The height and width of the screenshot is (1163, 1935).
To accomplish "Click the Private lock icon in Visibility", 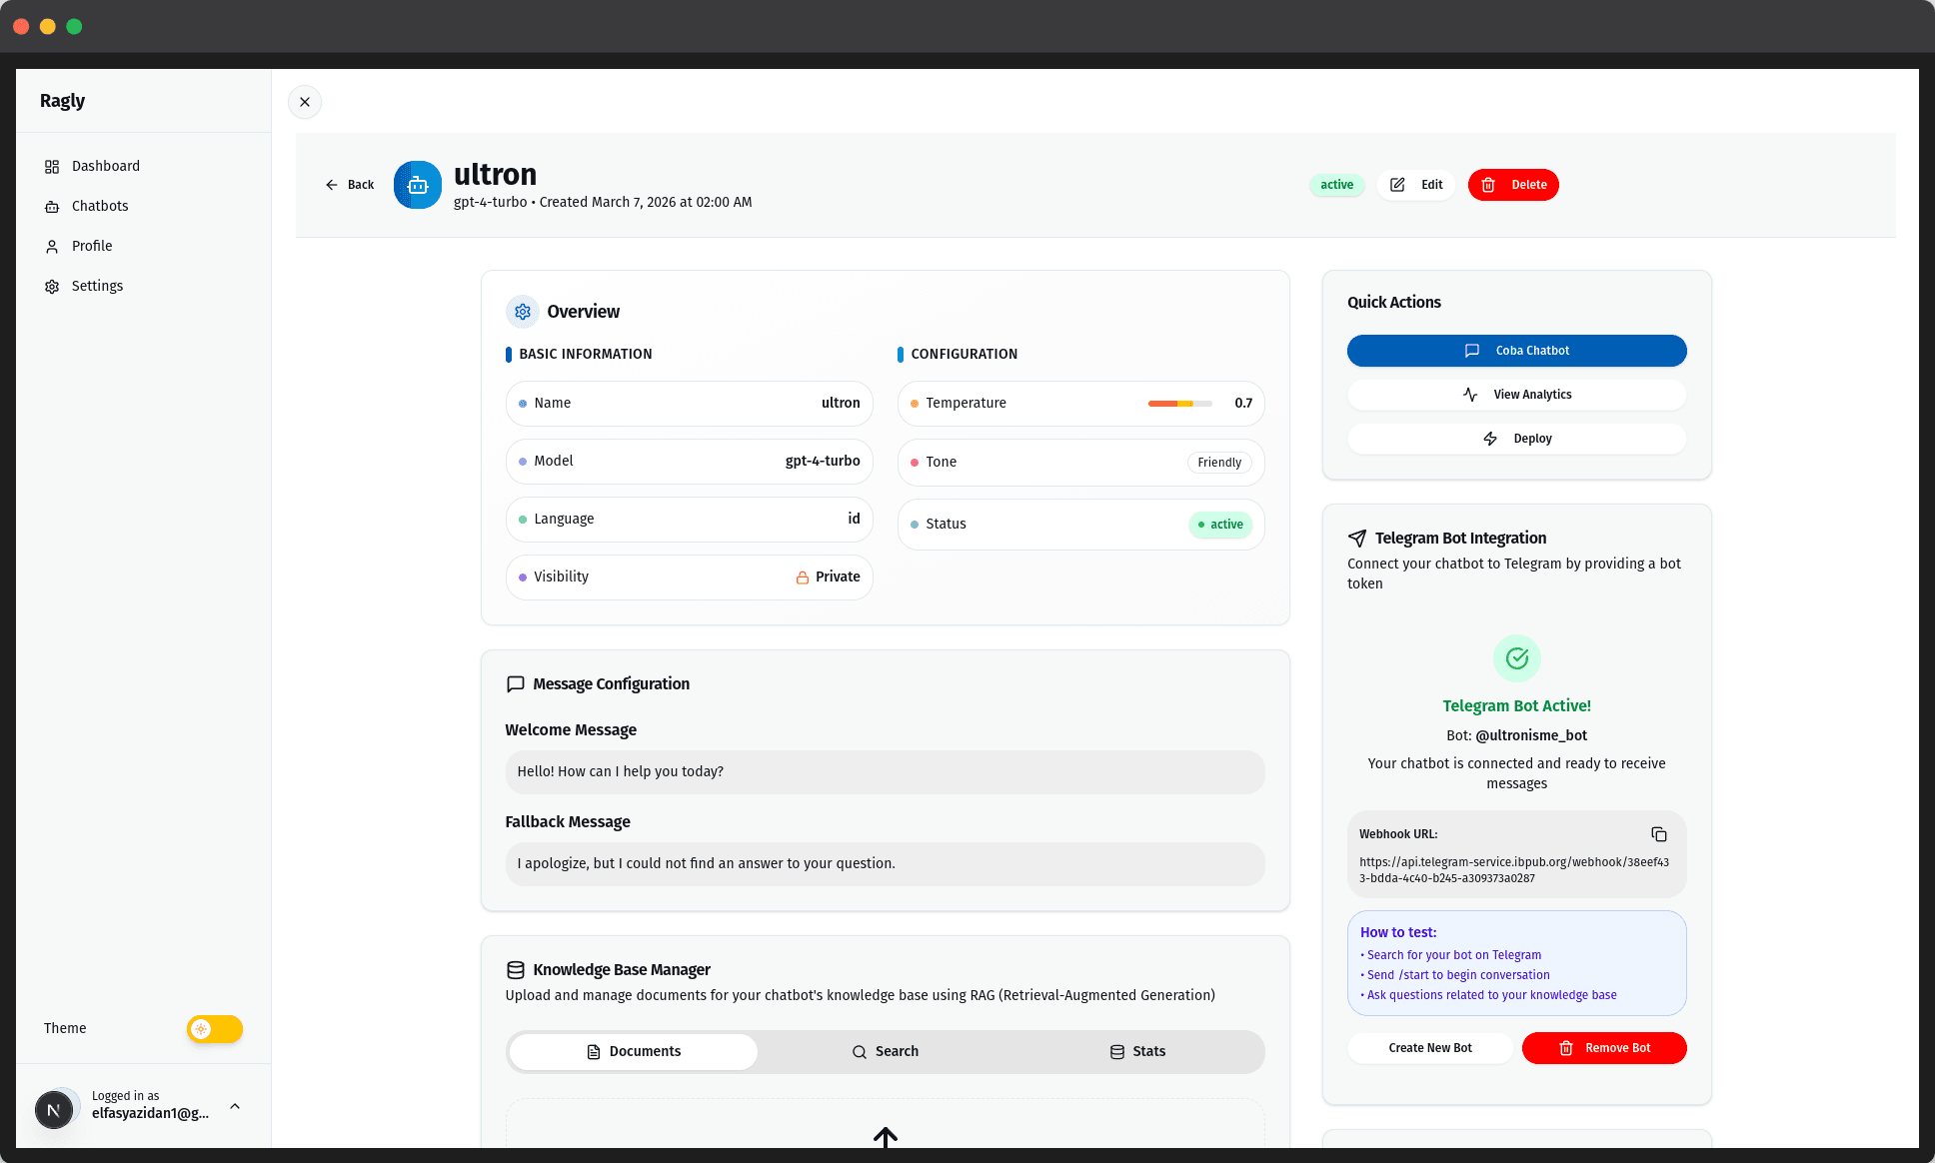I will click(803, 578).
